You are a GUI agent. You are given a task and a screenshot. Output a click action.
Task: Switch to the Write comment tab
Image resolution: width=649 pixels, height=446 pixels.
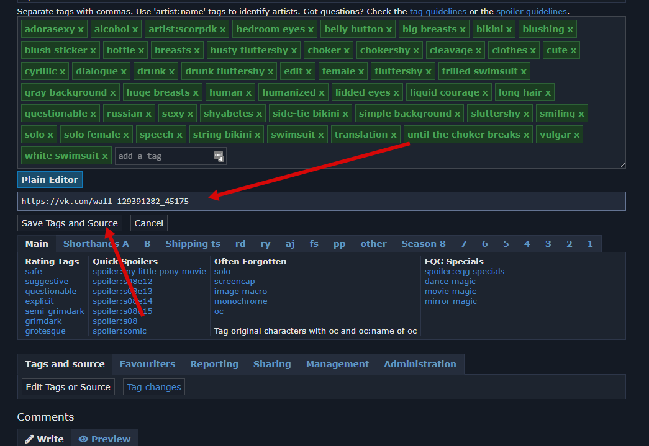[44, 439]
